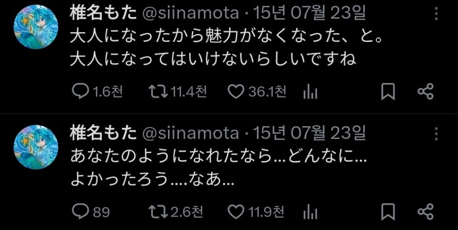View analytics of the first tweet
The height and width of the screenshot is (230, 458).
point(310,92)
